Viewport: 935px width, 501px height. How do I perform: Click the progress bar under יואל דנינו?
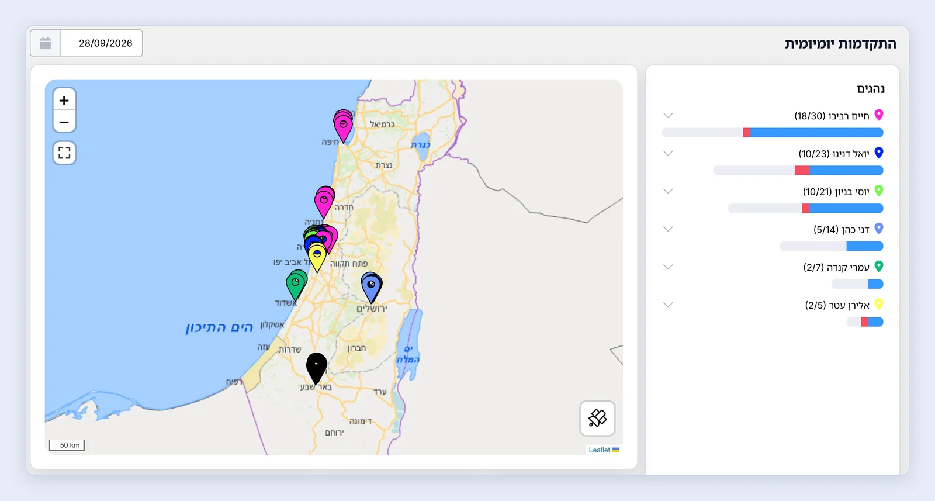[798, 171]
